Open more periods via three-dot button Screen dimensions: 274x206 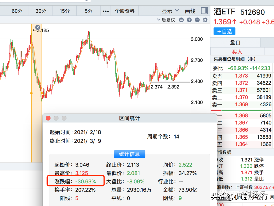106,11
